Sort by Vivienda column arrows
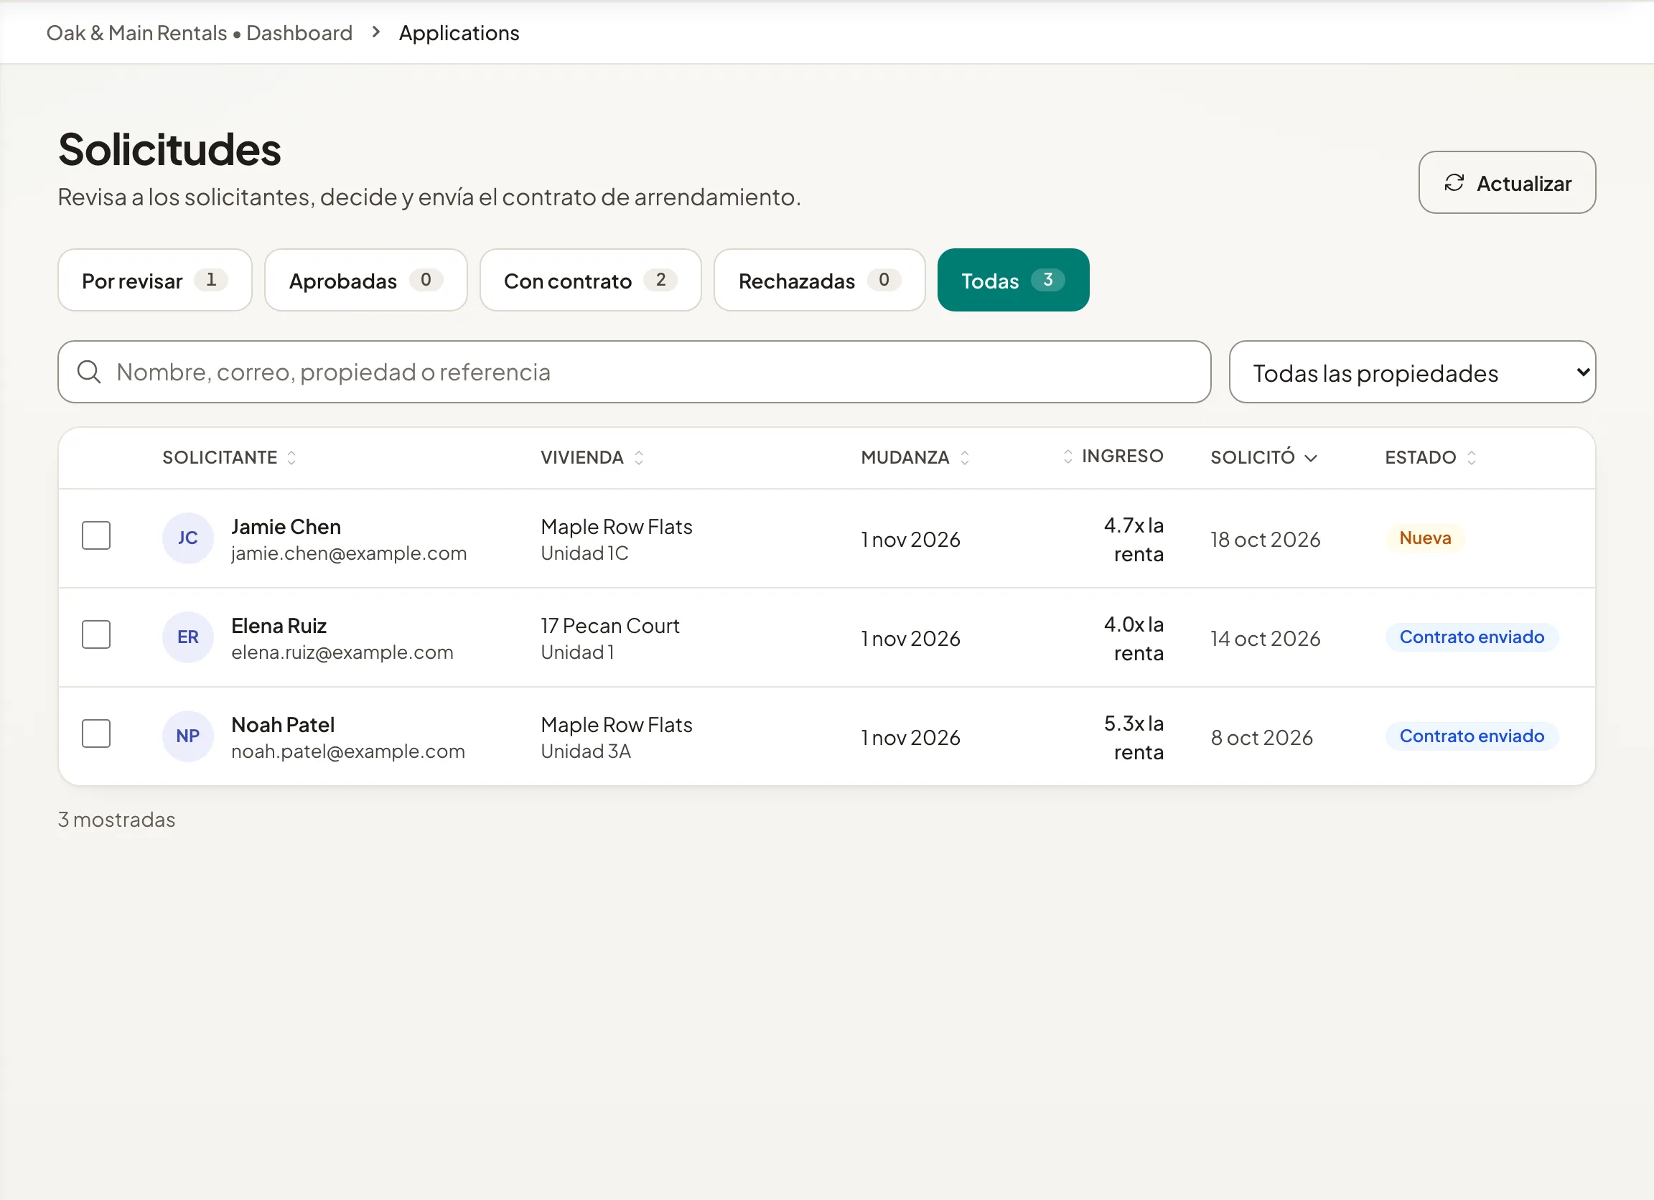This screenshot has height=1200, width=1654. click(x=639, y=457)
